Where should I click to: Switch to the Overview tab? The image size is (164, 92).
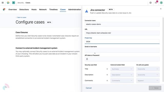(13, 9)
